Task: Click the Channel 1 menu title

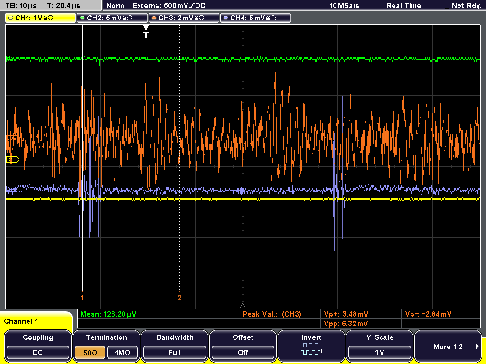Action: 21,321
